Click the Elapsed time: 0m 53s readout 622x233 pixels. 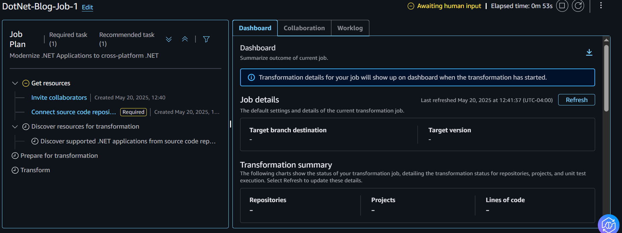click(x=522, y=6)
